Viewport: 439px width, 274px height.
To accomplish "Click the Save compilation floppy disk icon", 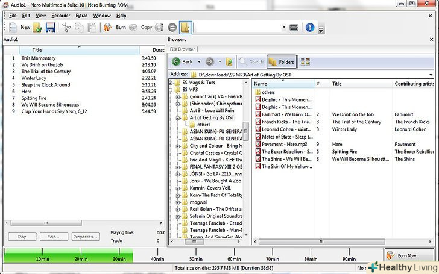I will coord(50,27).
